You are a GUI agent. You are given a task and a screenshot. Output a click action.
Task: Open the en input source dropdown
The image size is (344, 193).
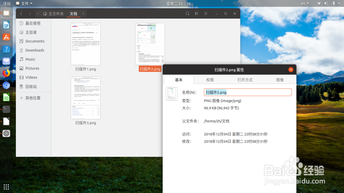click(305, 3)
